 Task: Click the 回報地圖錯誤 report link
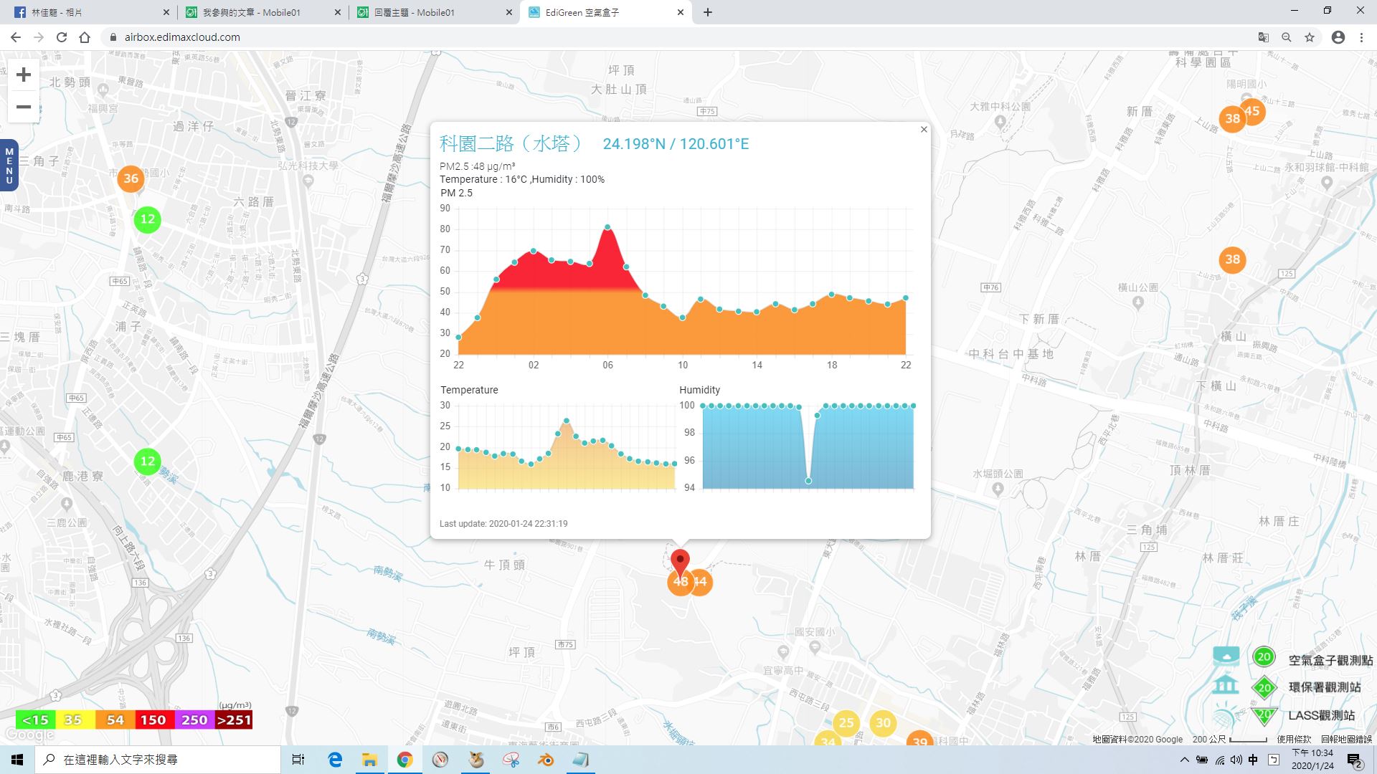pyautogui.click(x=1345, y=739)
